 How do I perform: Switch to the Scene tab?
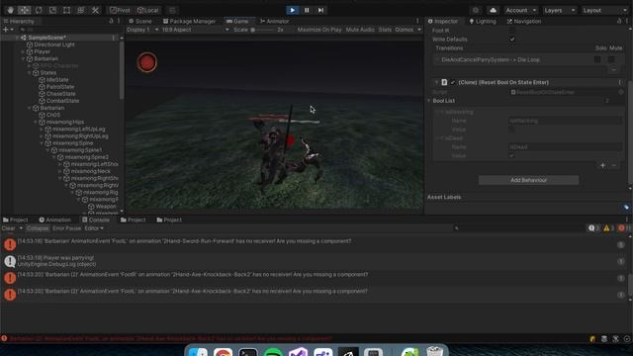(x=140, y=21)
